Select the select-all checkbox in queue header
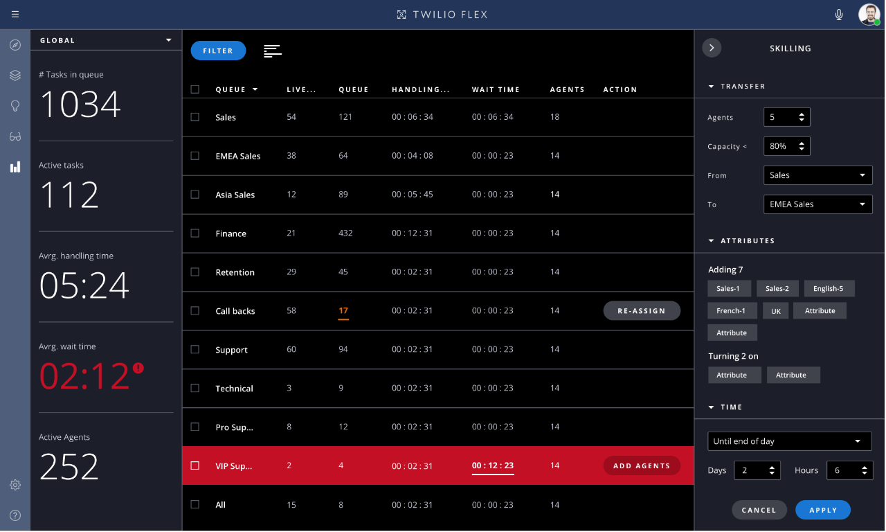The image size is (886, 532). pos(195,89)
